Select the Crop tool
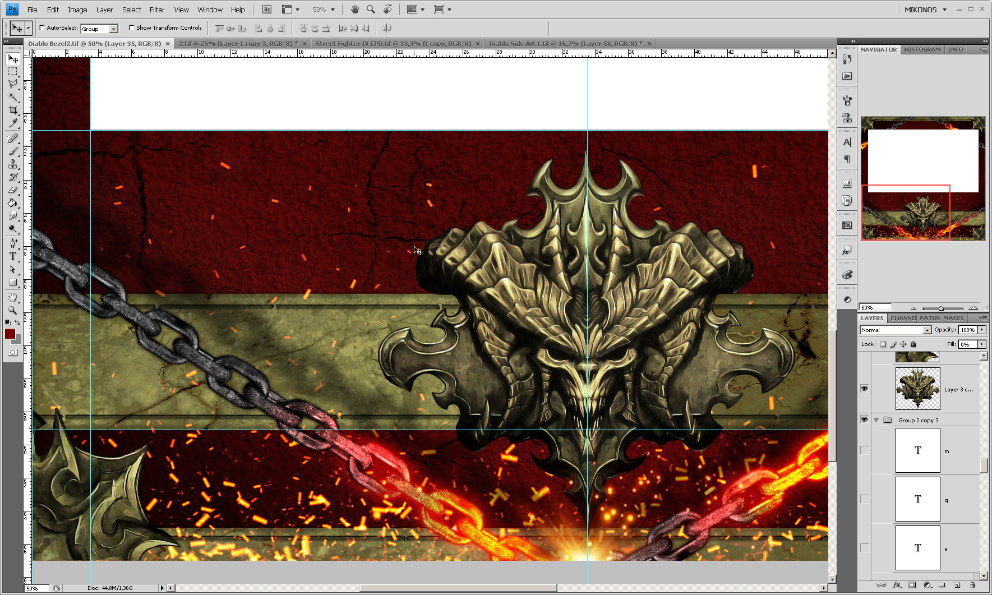Screen dimensions: 992x595 [x=13, y=110]
